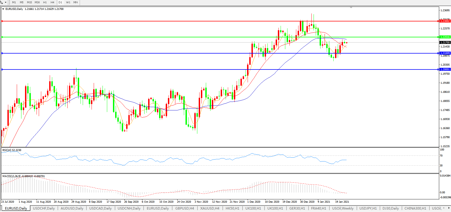Click the red 1.23002 price level label
This screenshot has width=451, height=212.
point(445,21)
